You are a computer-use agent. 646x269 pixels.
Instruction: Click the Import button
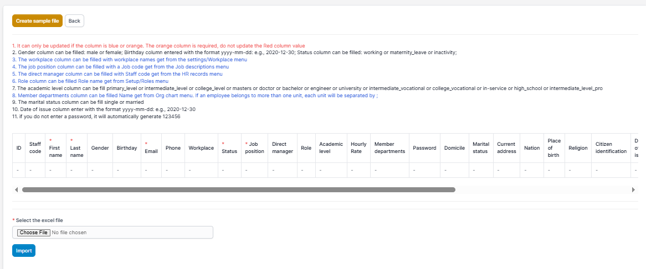click(24, 251)
